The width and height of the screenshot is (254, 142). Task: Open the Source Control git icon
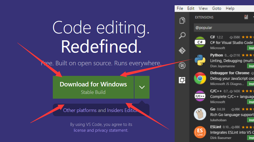coord(182,51)
